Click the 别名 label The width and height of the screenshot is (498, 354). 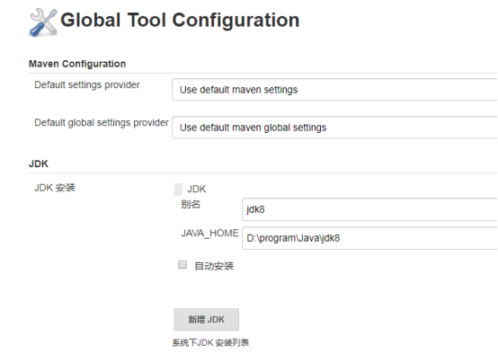[191, 204]
